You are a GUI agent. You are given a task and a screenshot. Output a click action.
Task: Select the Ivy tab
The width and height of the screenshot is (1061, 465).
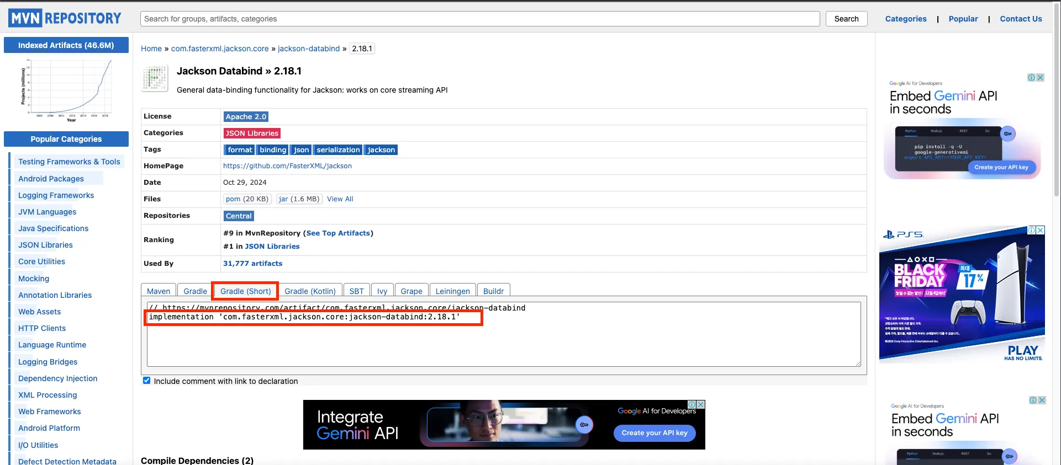382,291
